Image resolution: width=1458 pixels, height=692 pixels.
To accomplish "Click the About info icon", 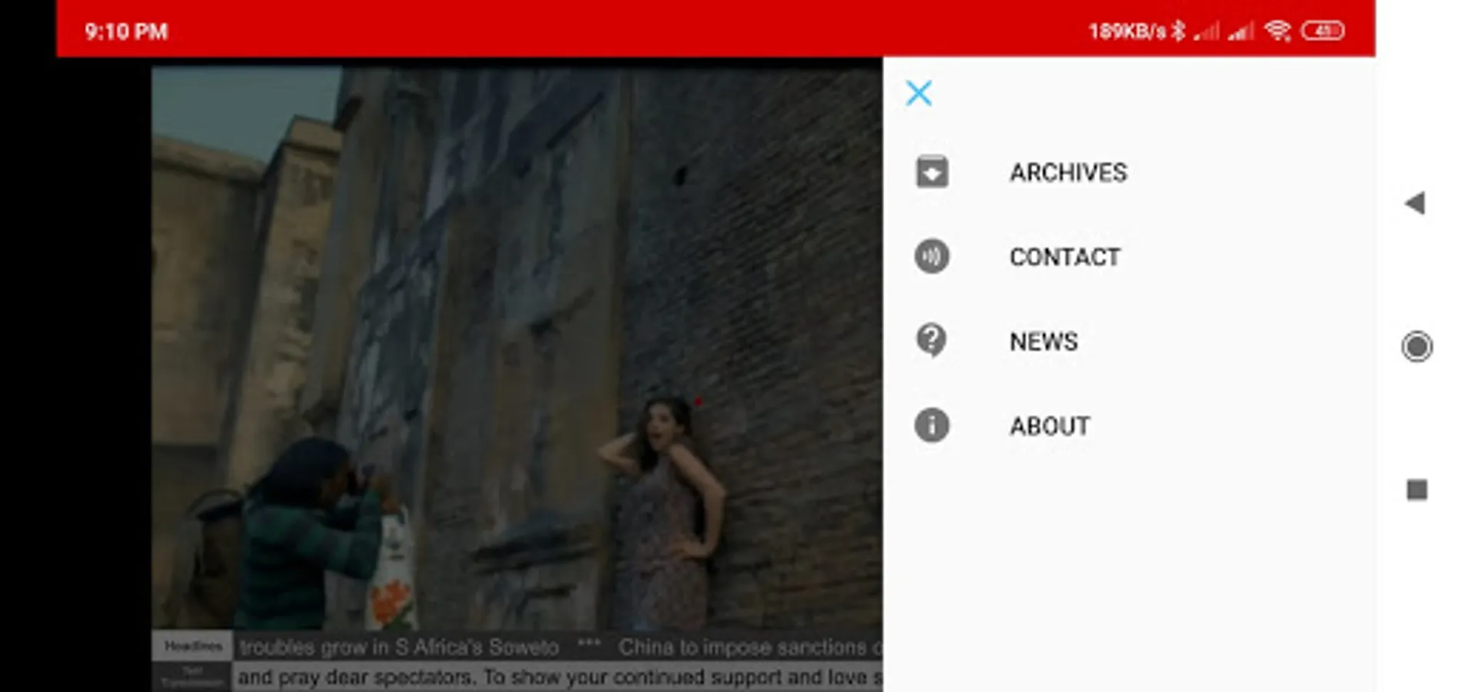I will point(932,425).
